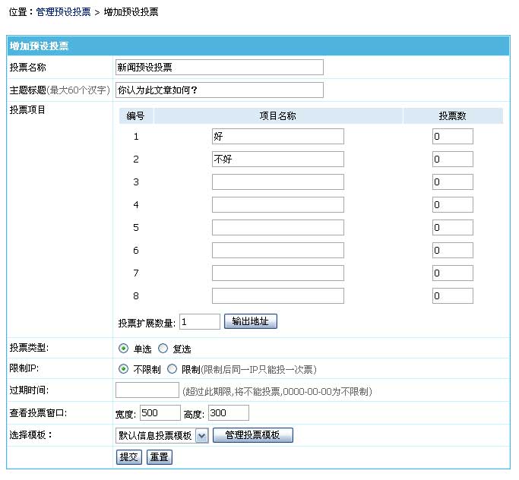
Task: Click item 1 name field containing 好
Action: pyautogui.click(x=277, y=137)
